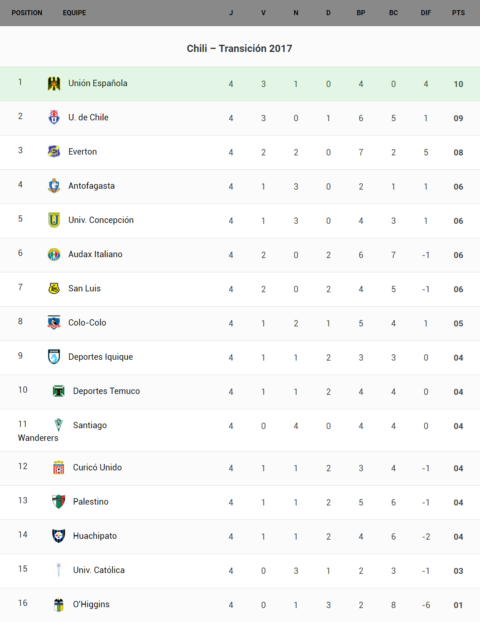The width and height of the screenshot is (480, 622).
Task: Click the Deportes Iquique shield icon
Action: point(54,357)
